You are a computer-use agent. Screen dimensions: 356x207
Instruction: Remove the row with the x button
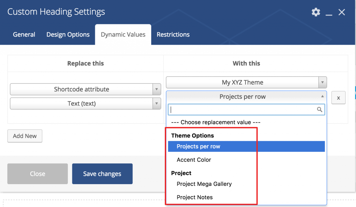(x=338, y=98)
